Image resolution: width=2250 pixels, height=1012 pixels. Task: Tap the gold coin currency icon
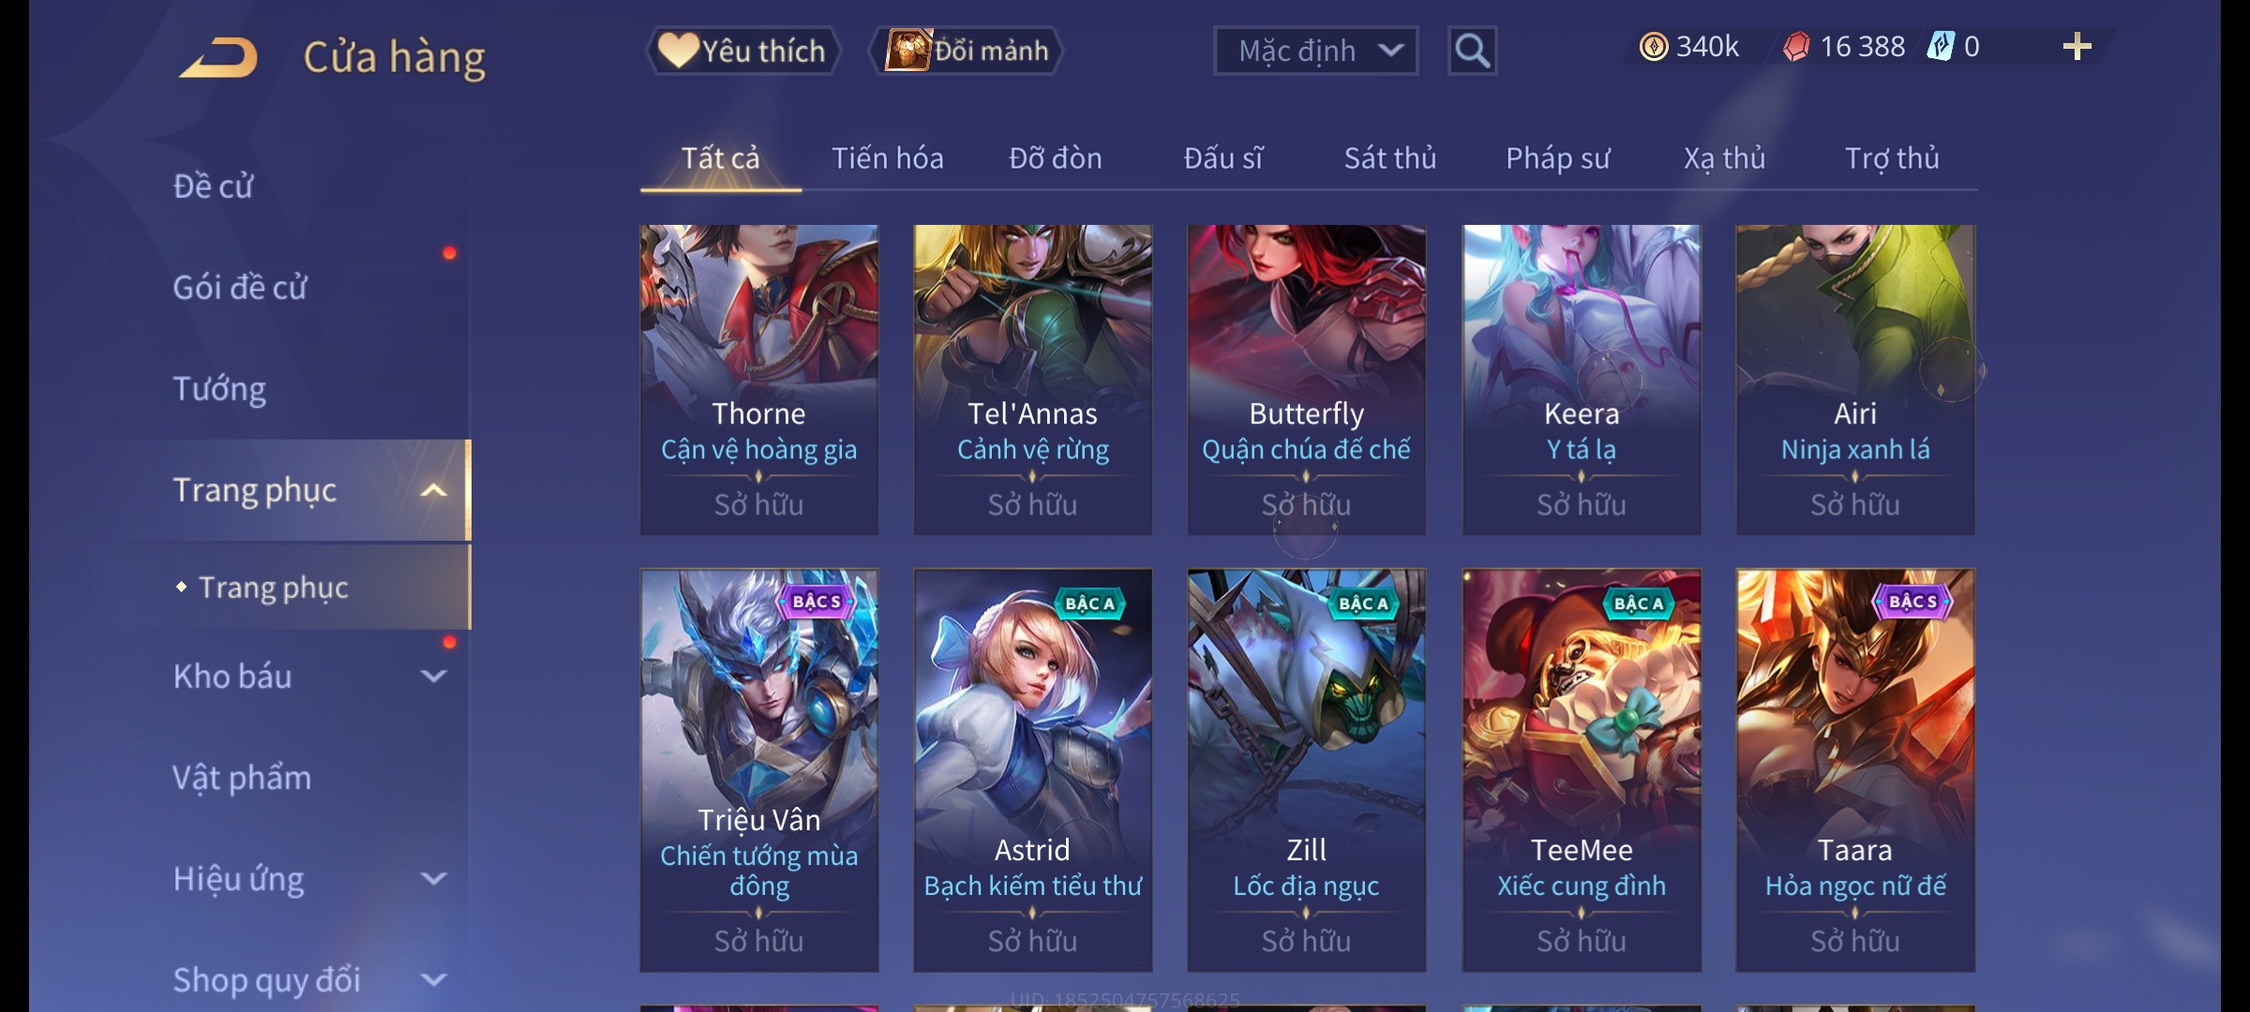[x=1653, y=47]
